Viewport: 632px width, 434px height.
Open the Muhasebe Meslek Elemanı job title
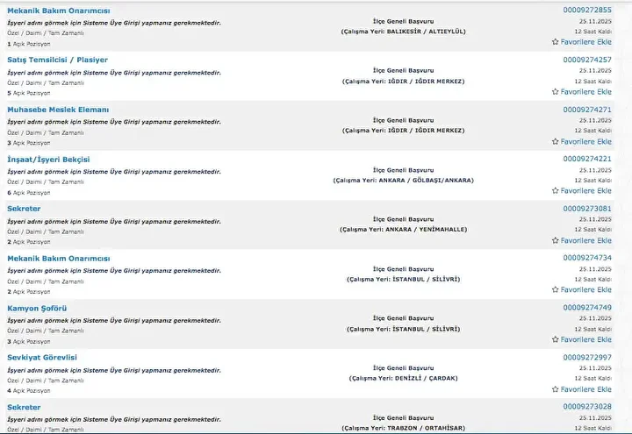[x=58, y=110]
